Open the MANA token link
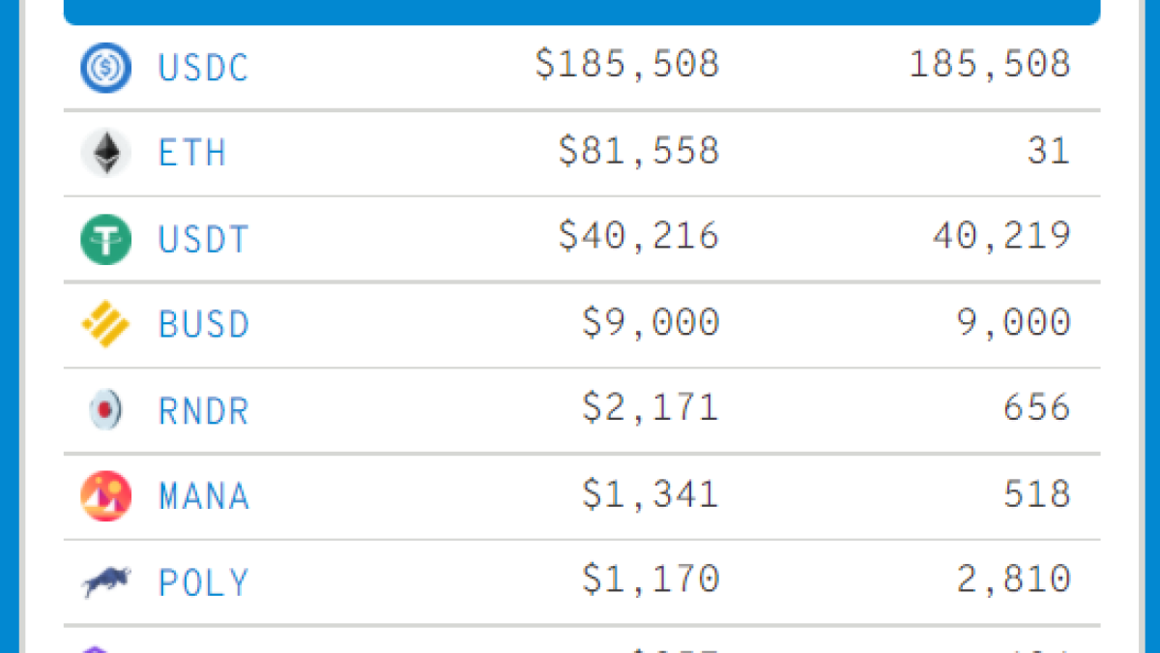The image size is (1160, 653). [x=203, y=496]
